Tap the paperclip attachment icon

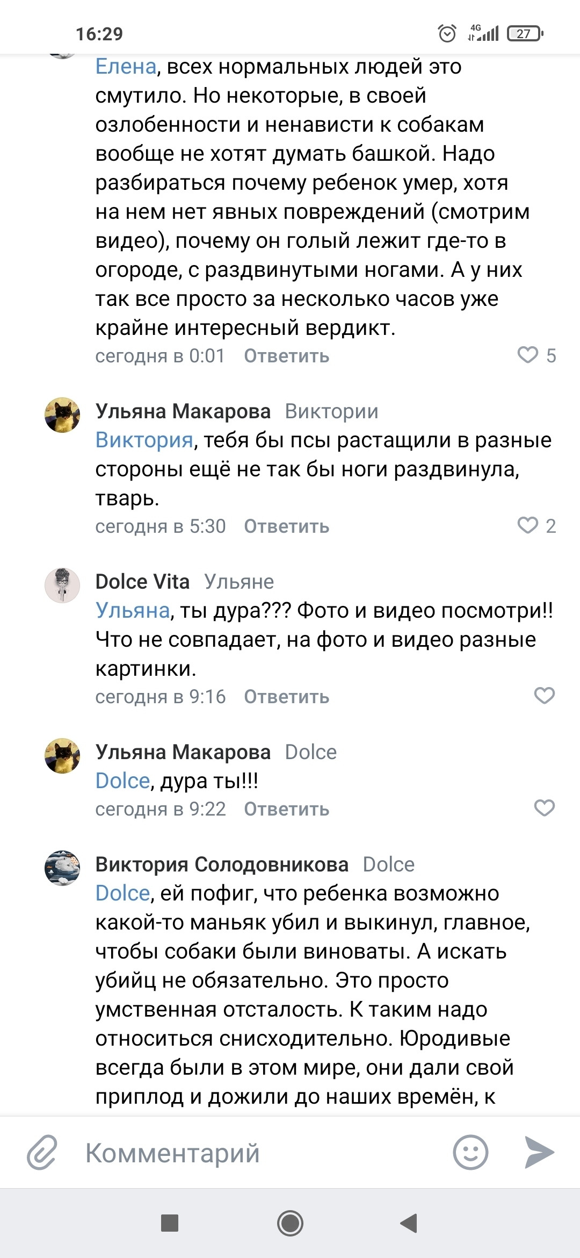42,1153
